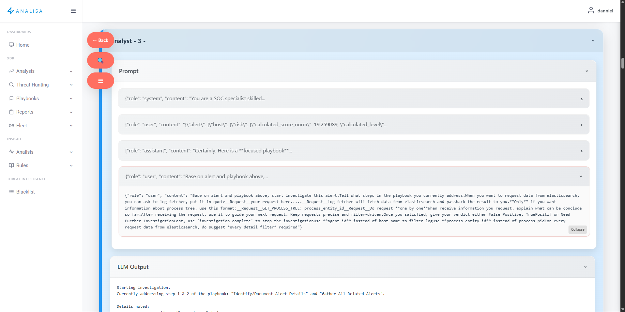The height and width of the screenshot is (312, 625).
Task: Expand the system role message row
Action: pos(354,99)
